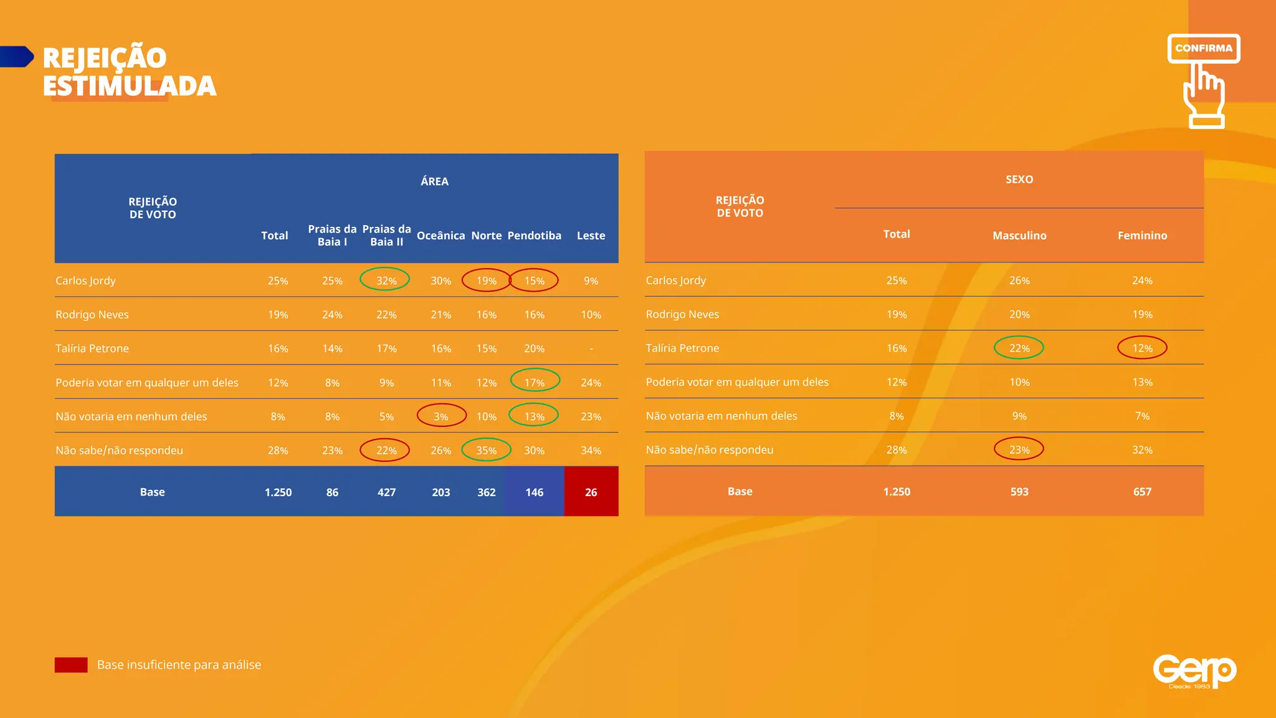Click the red-circled 12% Feminino value

coord(1142,348)
